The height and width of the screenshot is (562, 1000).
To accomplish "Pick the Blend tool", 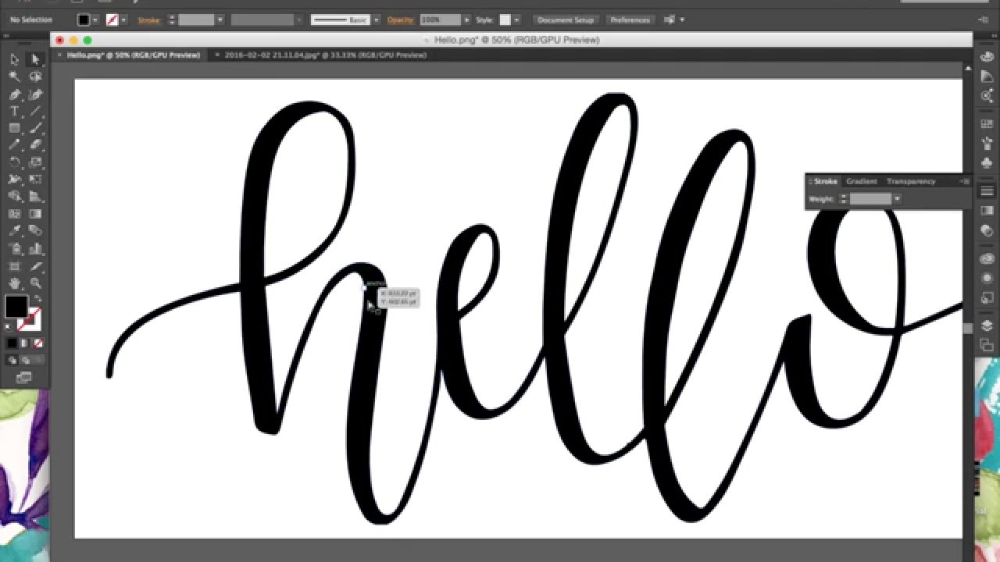I will [x=35, y=231].
